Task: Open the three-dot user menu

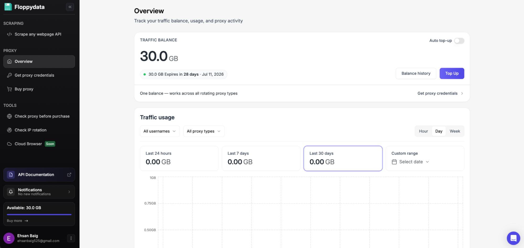Action: [71, 238]
